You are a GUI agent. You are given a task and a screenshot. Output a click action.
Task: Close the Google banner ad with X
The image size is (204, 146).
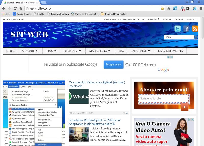click(x=172, y=57)
